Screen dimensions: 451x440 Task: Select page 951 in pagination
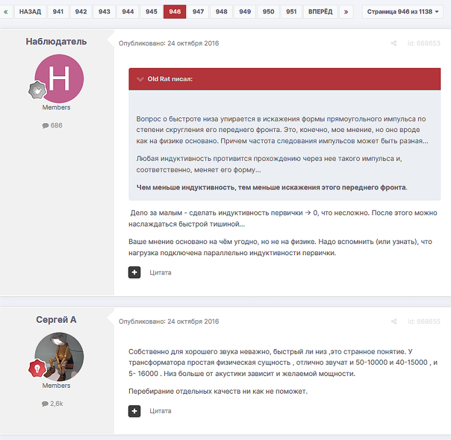(291, 12)
